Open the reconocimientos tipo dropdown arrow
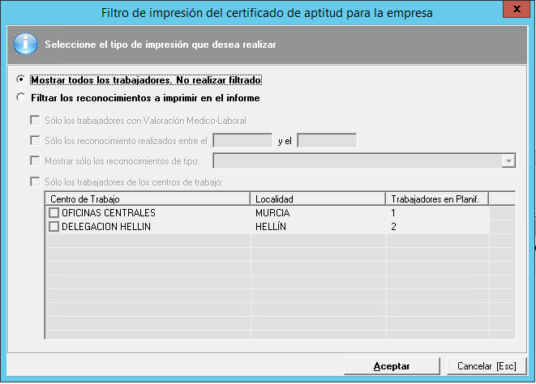 click(508, 161)
